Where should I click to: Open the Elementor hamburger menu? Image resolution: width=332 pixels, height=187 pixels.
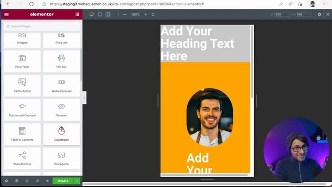tap(6, 15)
